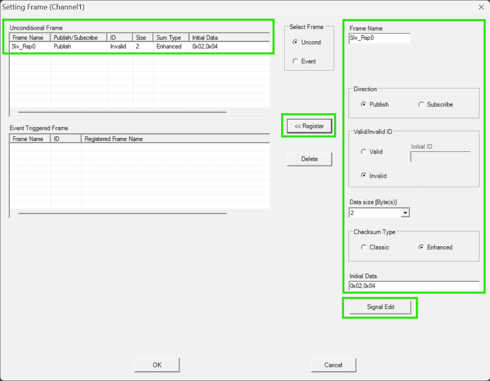Image resolution: width=490 pixels, height=381 pixels.
Task: Choose Subscribe direction option
Action: click(421, 104)
